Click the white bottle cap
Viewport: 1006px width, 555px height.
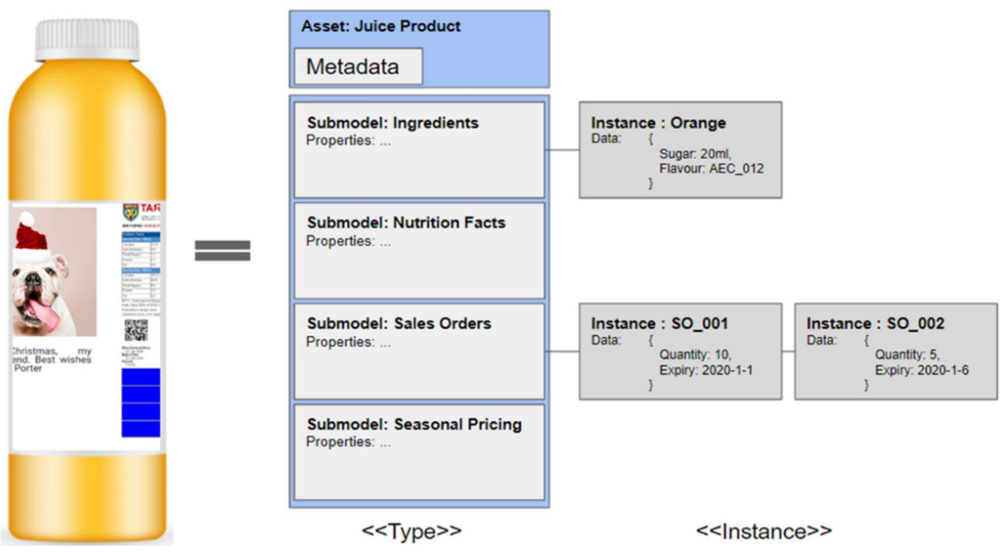(87, 40)
